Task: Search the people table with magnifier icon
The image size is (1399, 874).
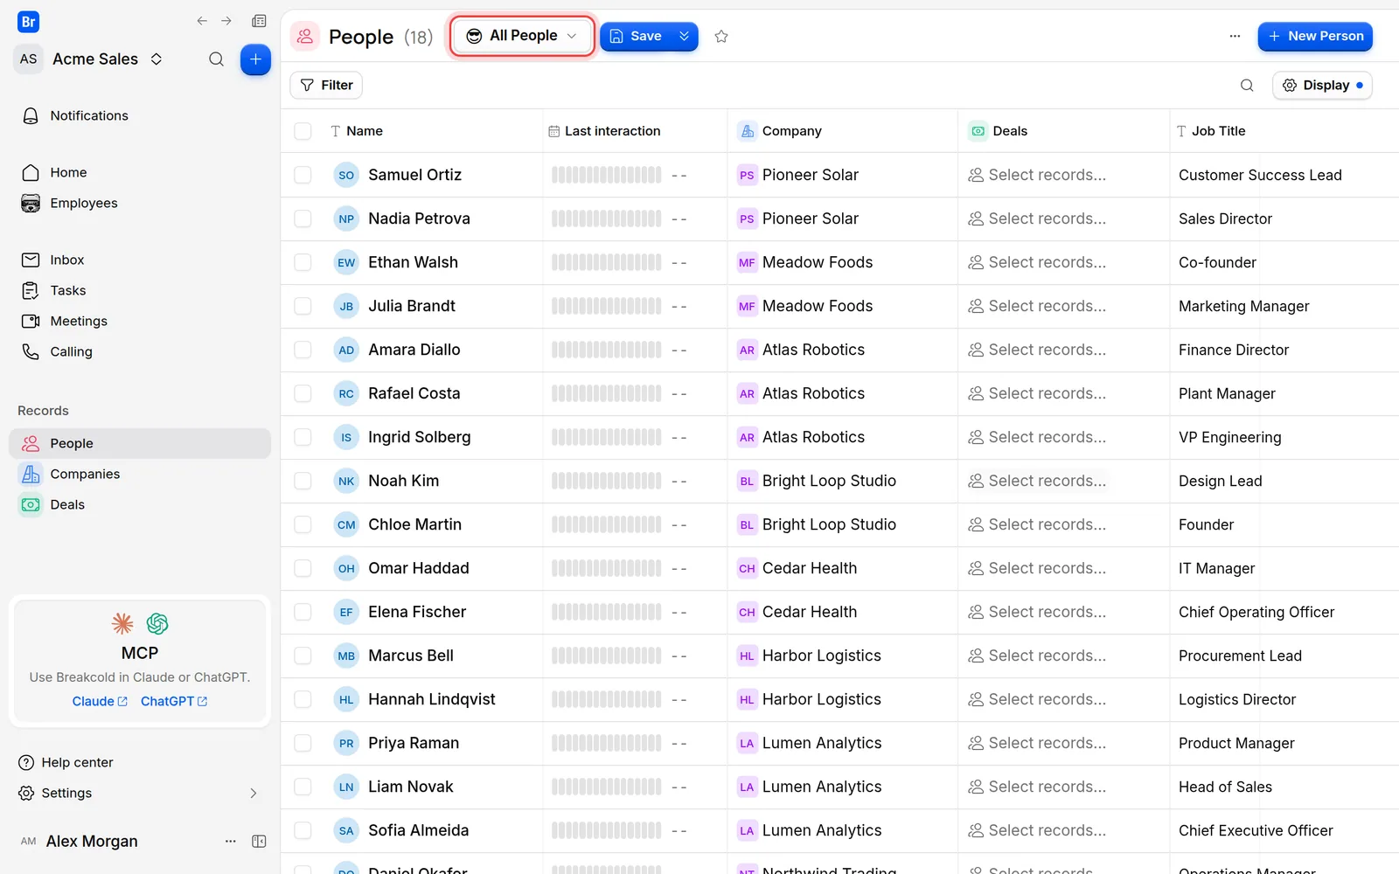Action: tap(1247, 85)
